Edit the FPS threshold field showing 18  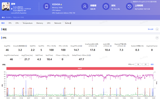coord(138,64)
